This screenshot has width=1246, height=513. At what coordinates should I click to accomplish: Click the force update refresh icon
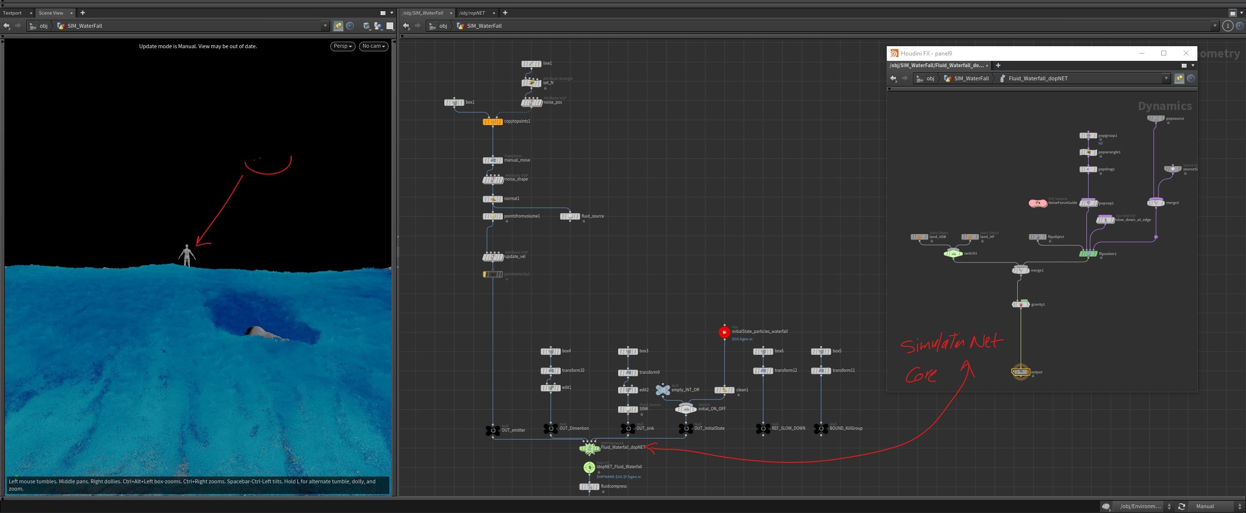[x=1181, y=506]
